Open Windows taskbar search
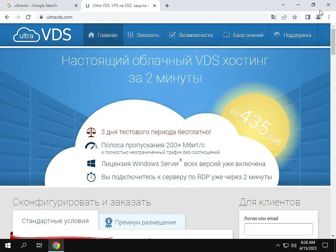The width and height of the screenshot is (336, 252). click(x=24, y=245)
